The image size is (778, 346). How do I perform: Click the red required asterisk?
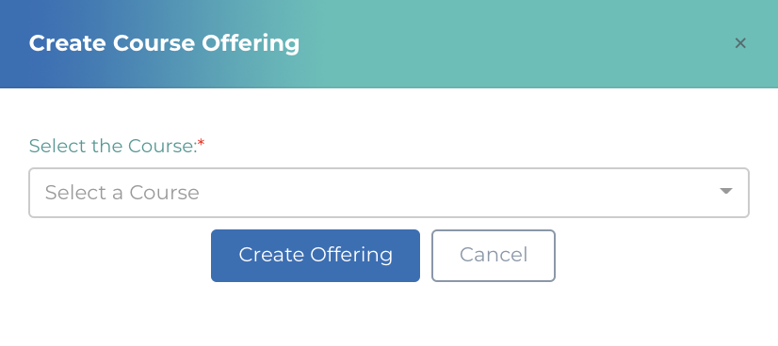[202, 143]
